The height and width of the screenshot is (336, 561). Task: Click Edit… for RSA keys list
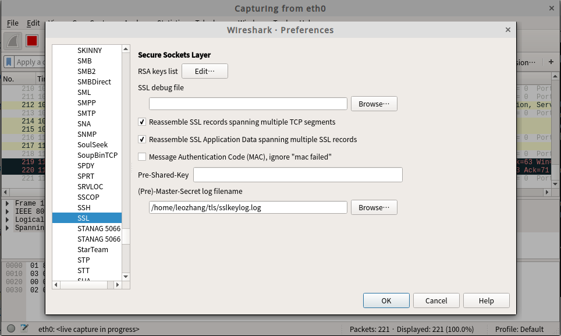click(x=204, y=71)
